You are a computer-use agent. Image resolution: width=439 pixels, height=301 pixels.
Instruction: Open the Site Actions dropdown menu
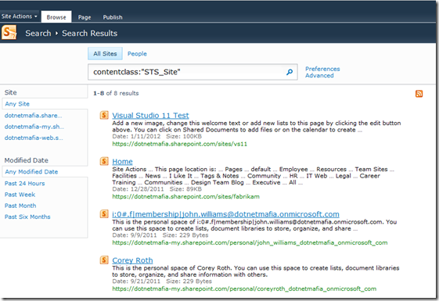coord(20,16)
